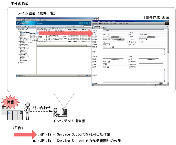This screenshot has width=176, height=145.
Task: Click 詳細 button next to 担当者
Action: click(x=119, y=39)
